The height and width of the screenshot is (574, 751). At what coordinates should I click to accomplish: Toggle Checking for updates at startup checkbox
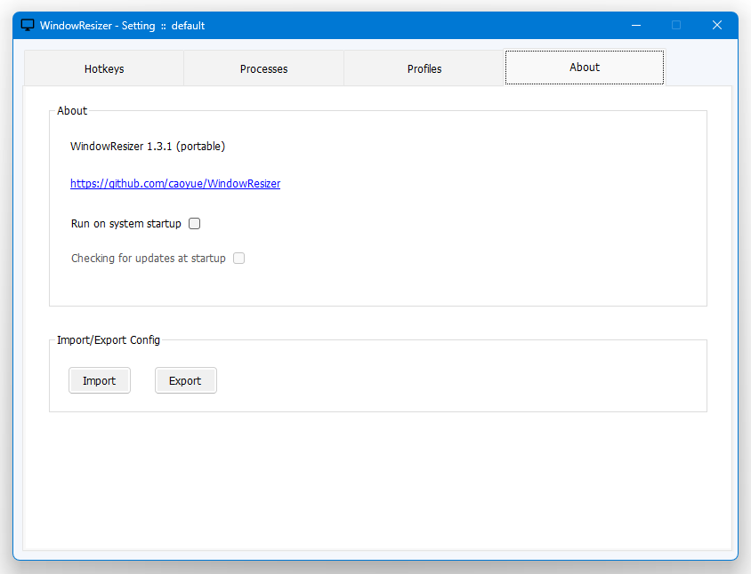(x=239, y=259)
